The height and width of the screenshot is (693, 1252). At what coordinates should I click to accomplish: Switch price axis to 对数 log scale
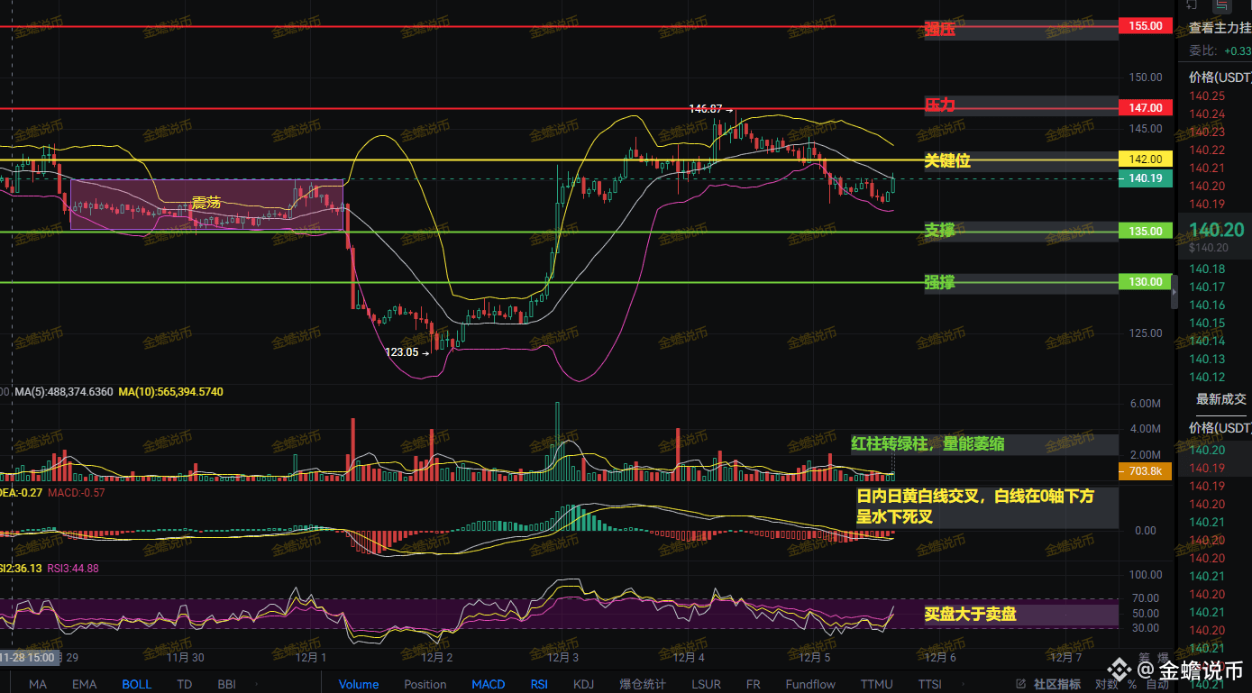pos(1107,684)
